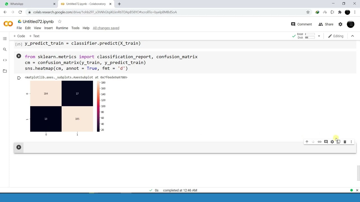Select the Untitled72.ipynb Colaboratory tab
The width and height of the screenshot is (360, 202).
point(86,4)
